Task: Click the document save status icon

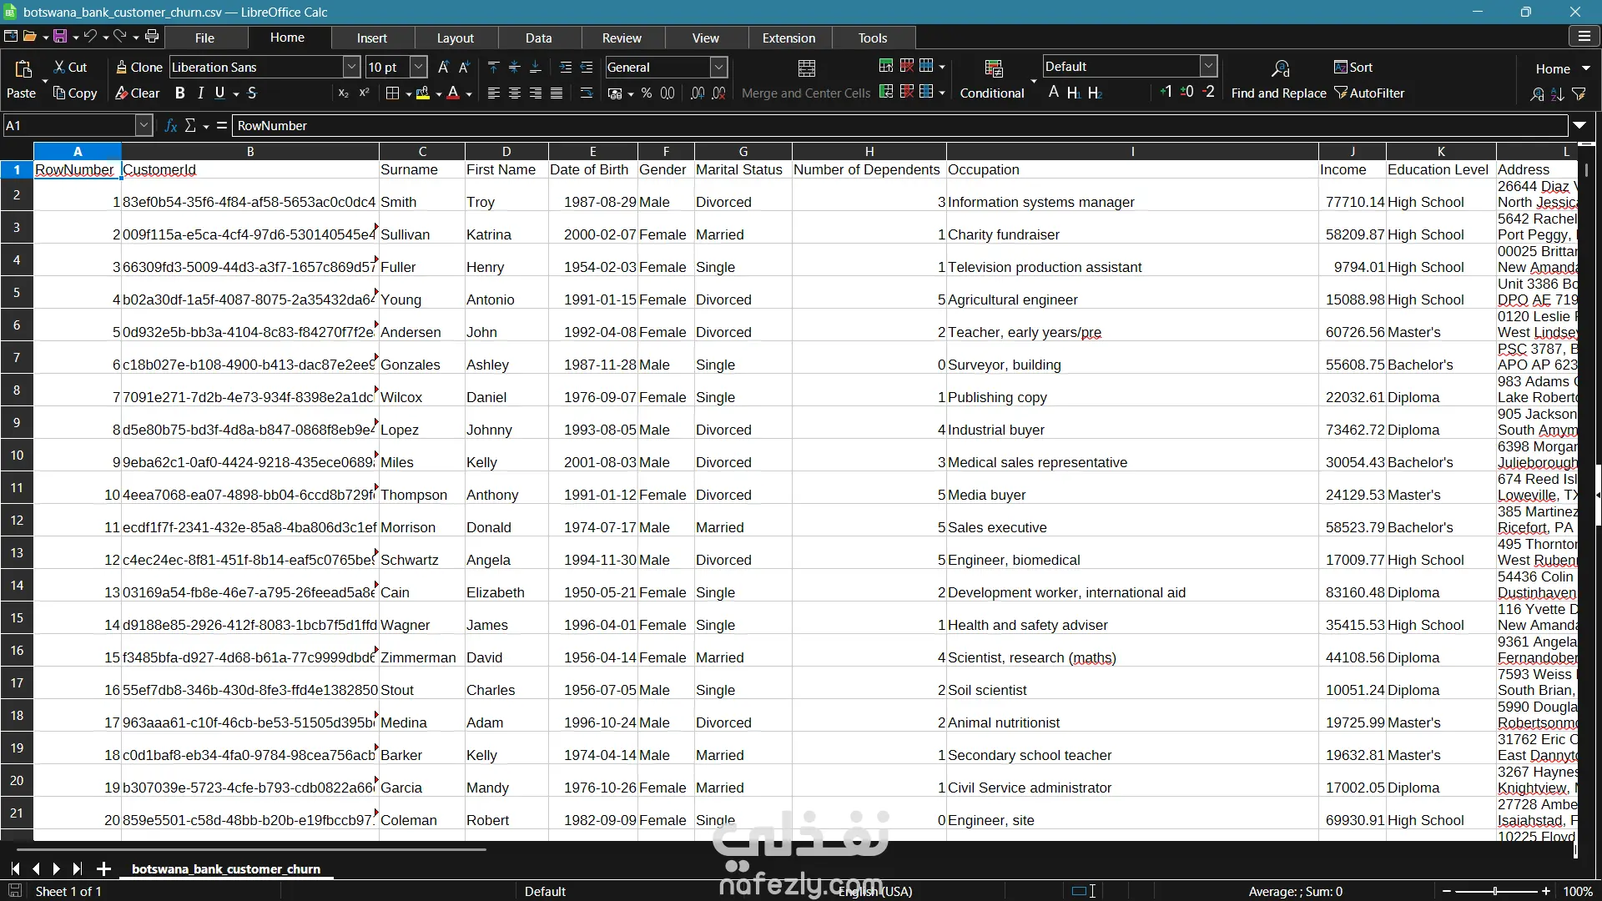Action: (x=15, y=891)
